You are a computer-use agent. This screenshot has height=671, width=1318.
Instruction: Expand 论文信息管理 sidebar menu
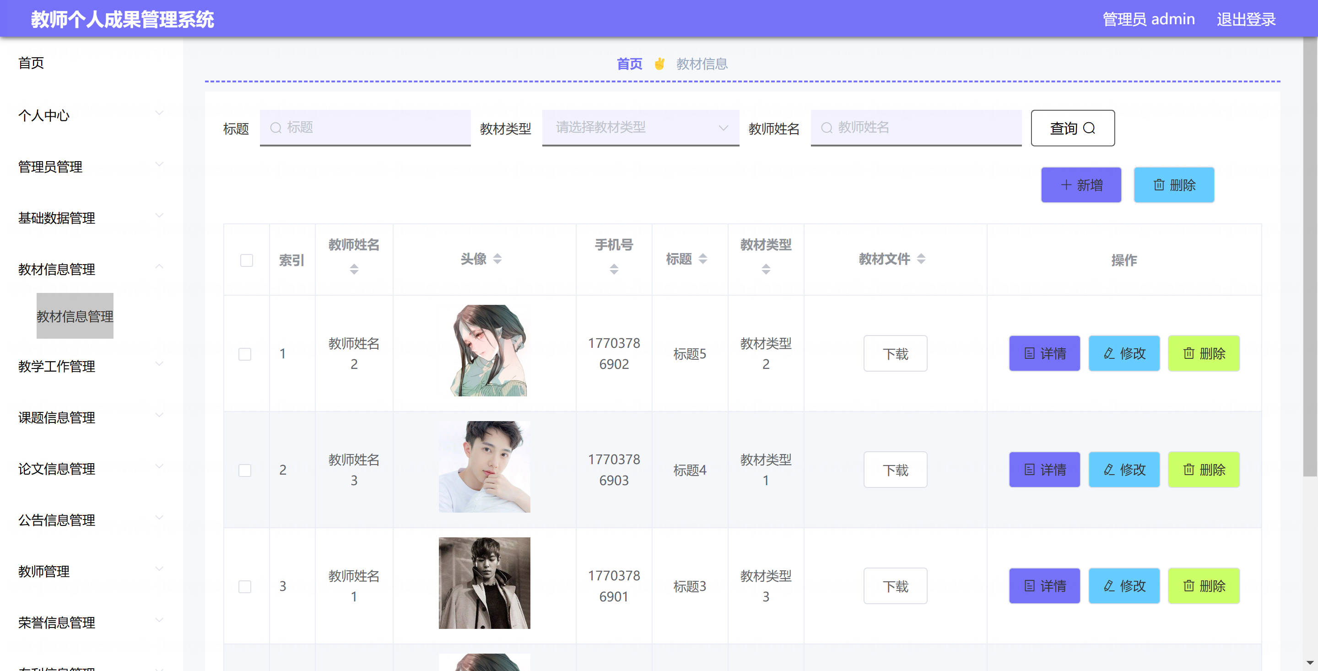click(x=91, y=468)
